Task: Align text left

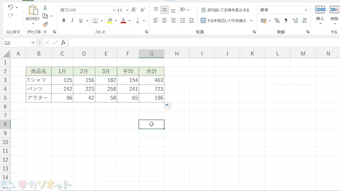Action: pyautogui.click(x=156, y=20)
